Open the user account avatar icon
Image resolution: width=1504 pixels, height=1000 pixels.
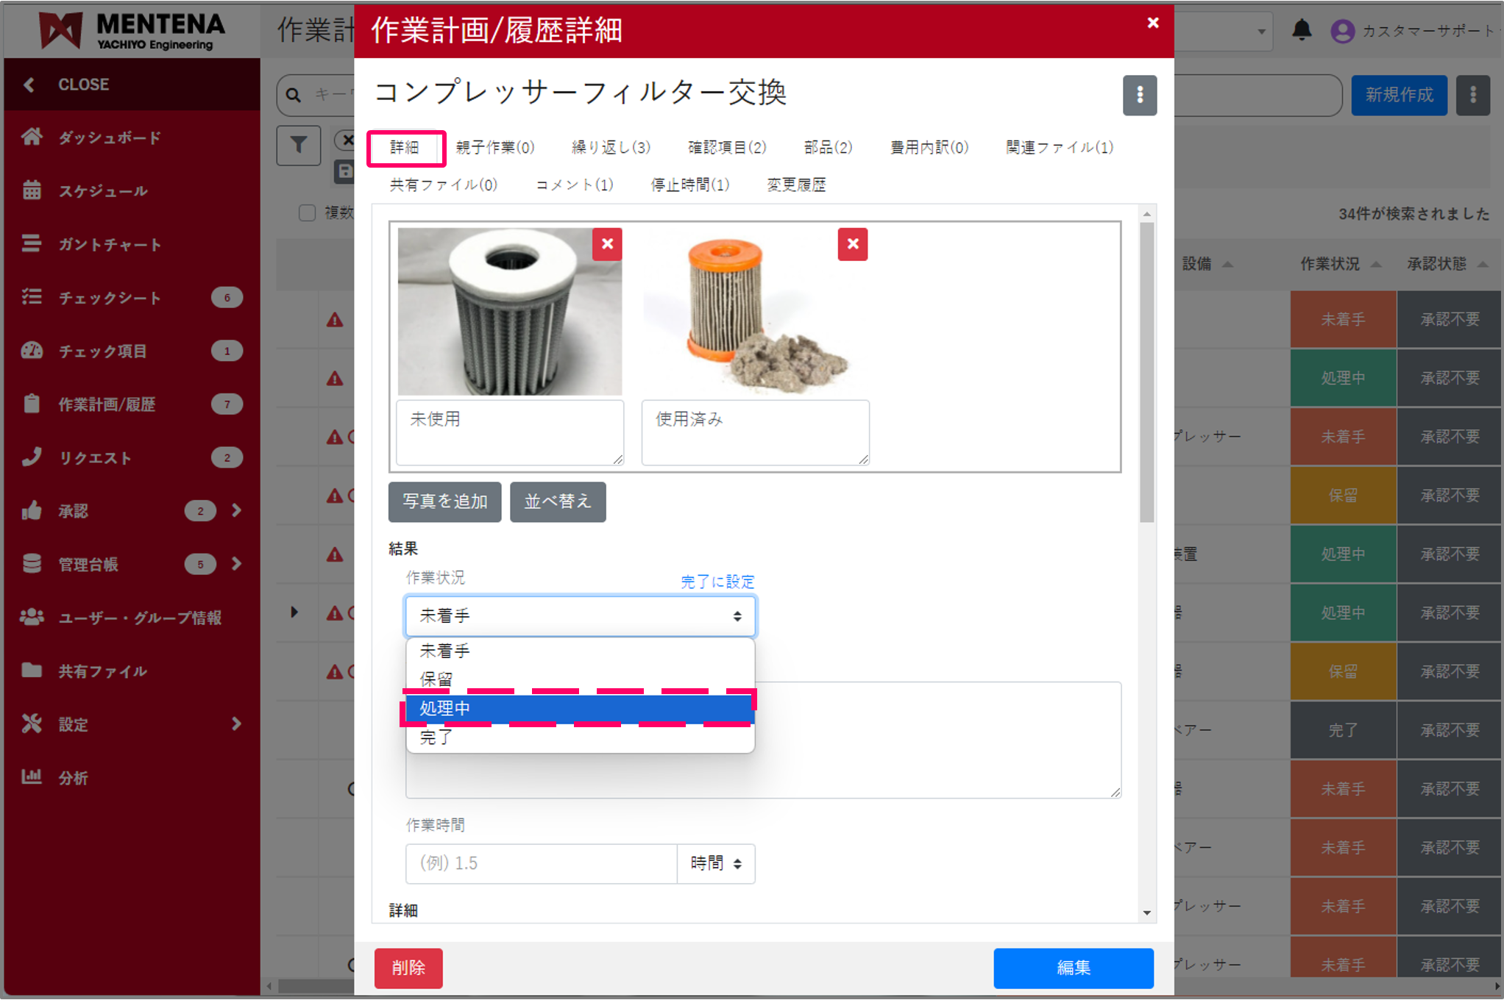point(1342,31)
